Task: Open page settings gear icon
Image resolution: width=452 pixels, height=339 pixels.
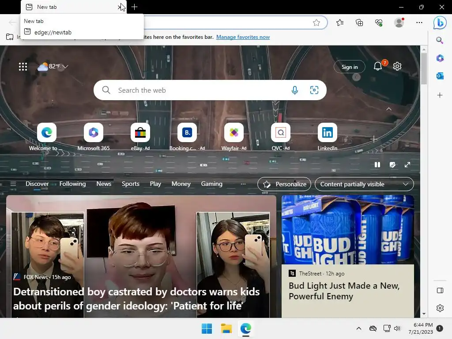Action: 397,66
